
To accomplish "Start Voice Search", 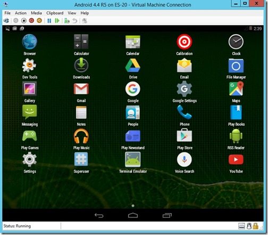I will [x=185, y=159].
